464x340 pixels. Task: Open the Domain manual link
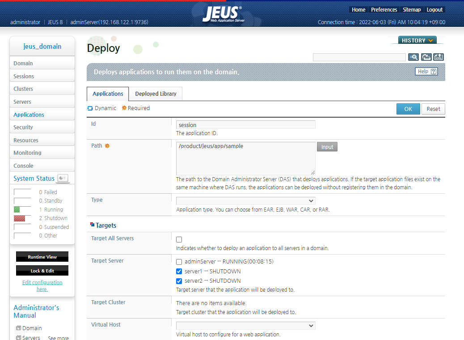(32, 328)
